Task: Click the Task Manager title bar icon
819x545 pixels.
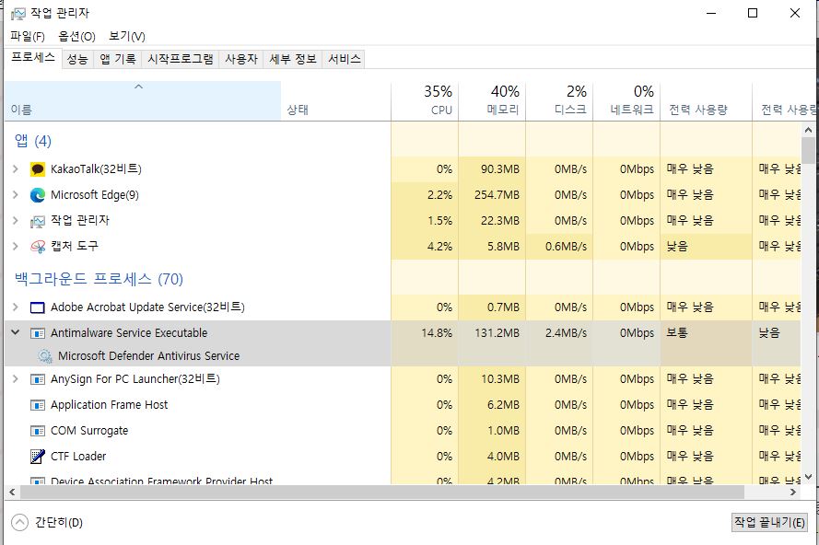Action: click(x=18, y=14)
